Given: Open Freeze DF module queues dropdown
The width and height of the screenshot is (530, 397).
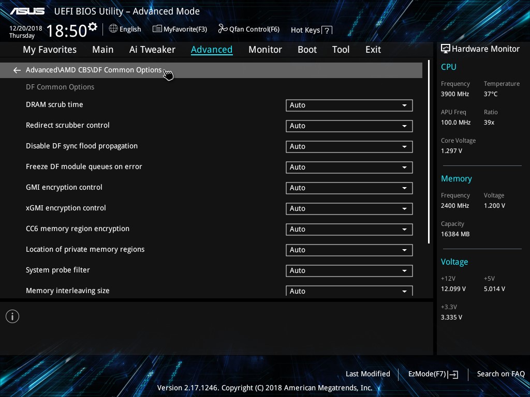Looking at the screenshot, I should [x=349, y=167].
